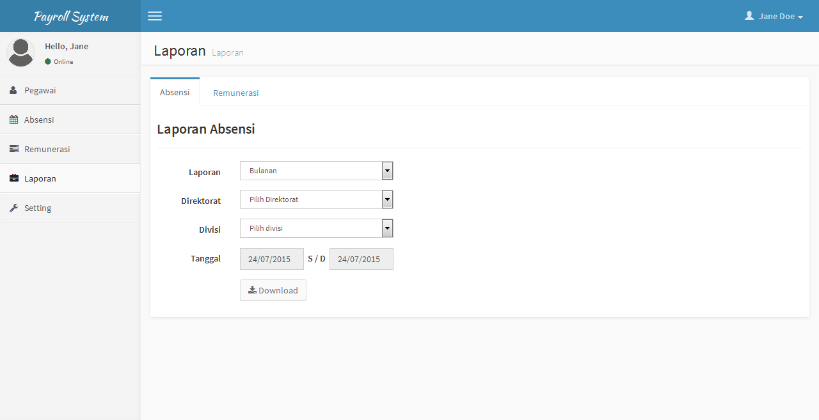
Task: Open the Laporan dropdown showing Bulanan
Action: click(316, 171)
